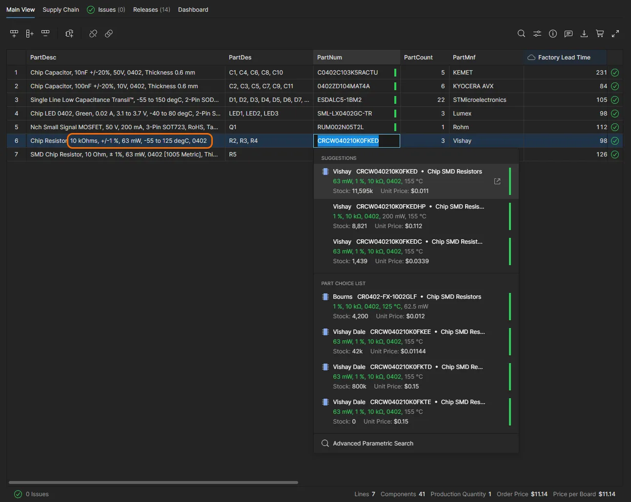This screenshot has height=502, width=631.
Task: Click the remove row toolbar icon
Action: [45, 34]
